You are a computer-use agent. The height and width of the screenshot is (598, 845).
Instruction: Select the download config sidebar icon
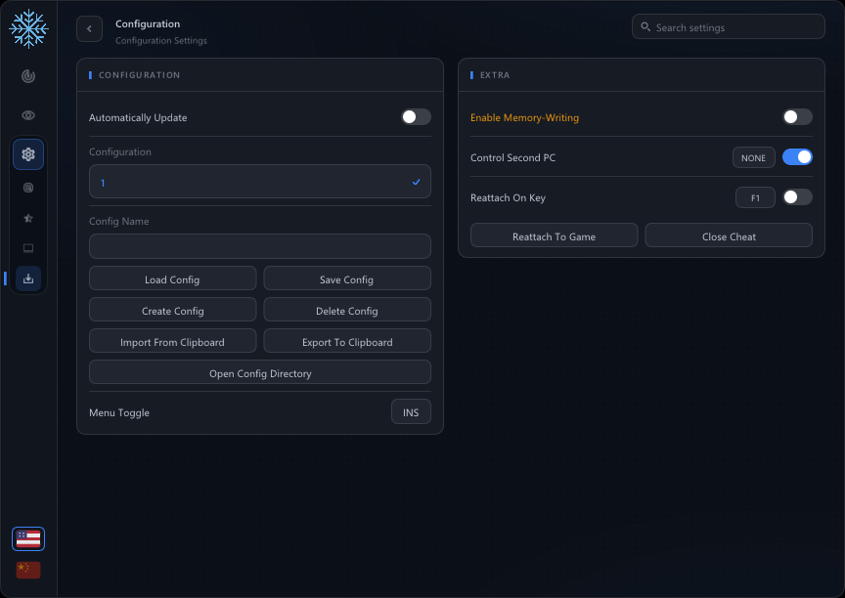click(x=28, y=278)
